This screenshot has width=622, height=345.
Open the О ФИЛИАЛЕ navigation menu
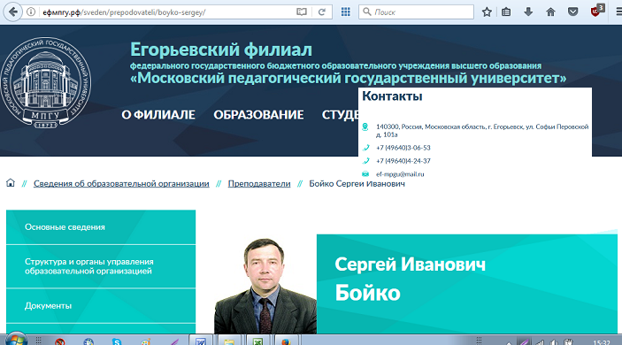[x=158, y=115]
